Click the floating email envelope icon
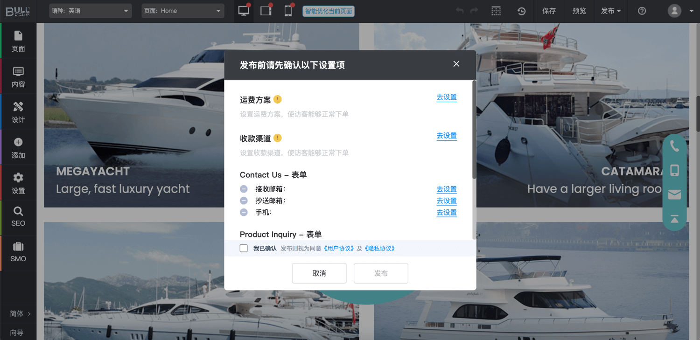The width and height of the screenshot is (700, 340). click(x=674, y=194)
